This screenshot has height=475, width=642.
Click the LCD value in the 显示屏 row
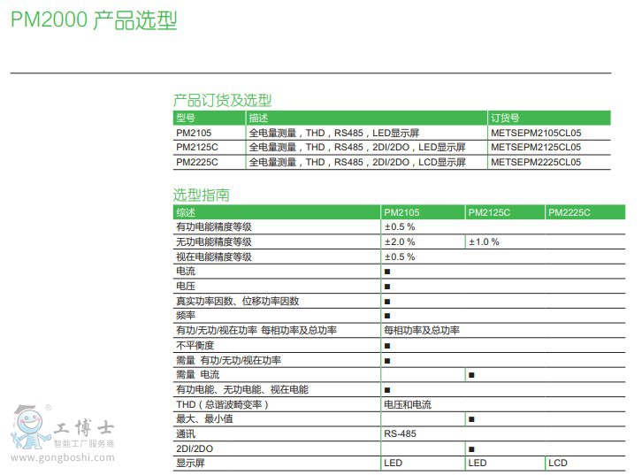click(x=557, y=463)
